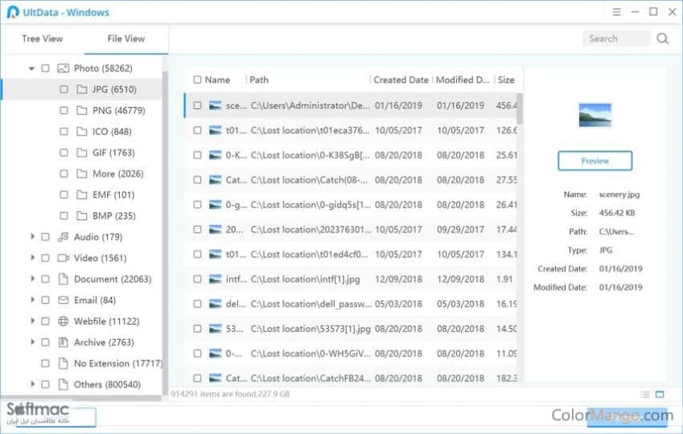Enable the Document (22063) checkbox

point(45,279)
